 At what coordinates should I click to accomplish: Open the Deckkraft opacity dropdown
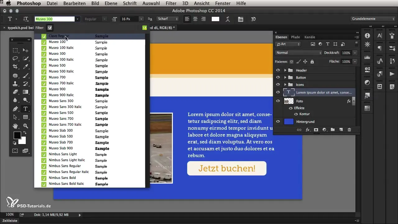(355, 53)
